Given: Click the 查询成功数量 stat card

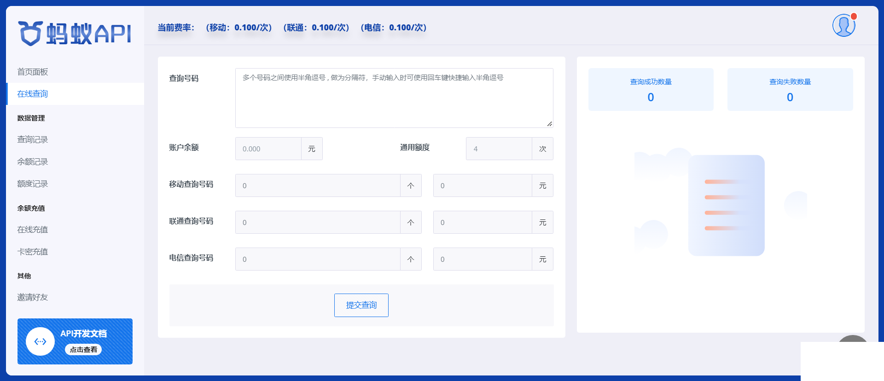Looking at the screenshot, I should point(651,89).
